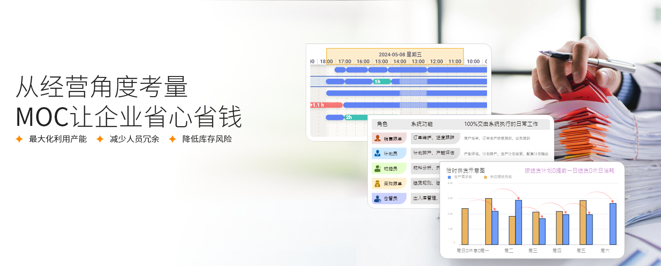Click the orange 周日 bar in chart
Image resolution: width=661 pixels, height=266 pixels.
[x=465, y=226]
